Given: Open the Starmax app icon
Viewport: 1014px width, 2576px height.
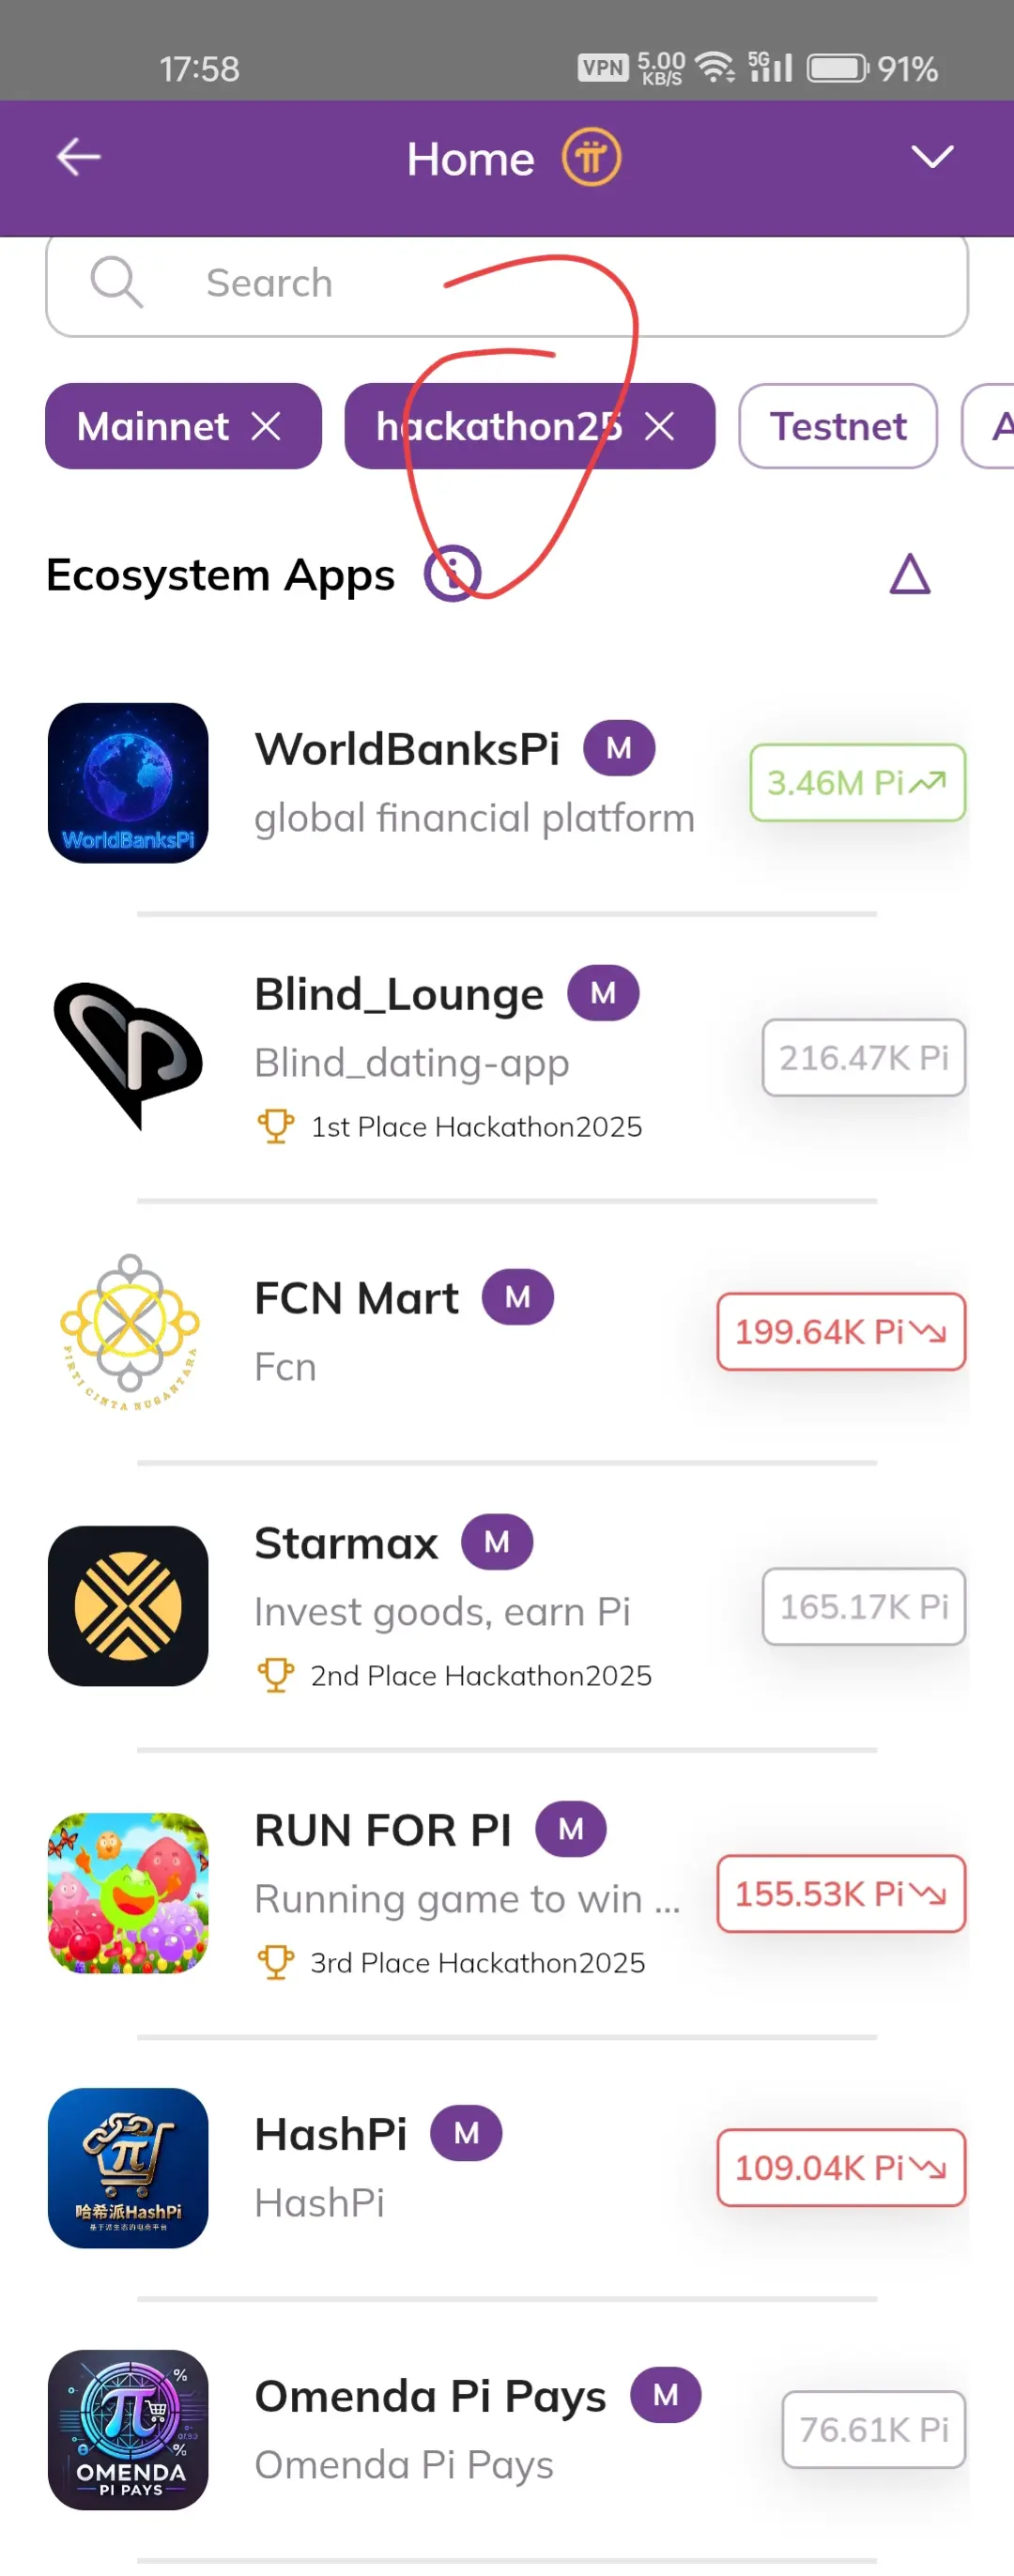Looking at the screenshot, I should [x=128, y=1605].
